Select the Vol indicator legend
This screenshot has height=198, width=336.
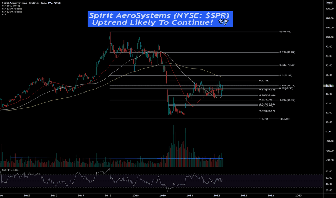(x=4, y=14)
